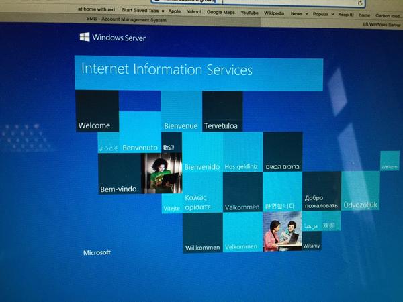
Task: Click the photo of two people with laptop
Action: point(283,232)
